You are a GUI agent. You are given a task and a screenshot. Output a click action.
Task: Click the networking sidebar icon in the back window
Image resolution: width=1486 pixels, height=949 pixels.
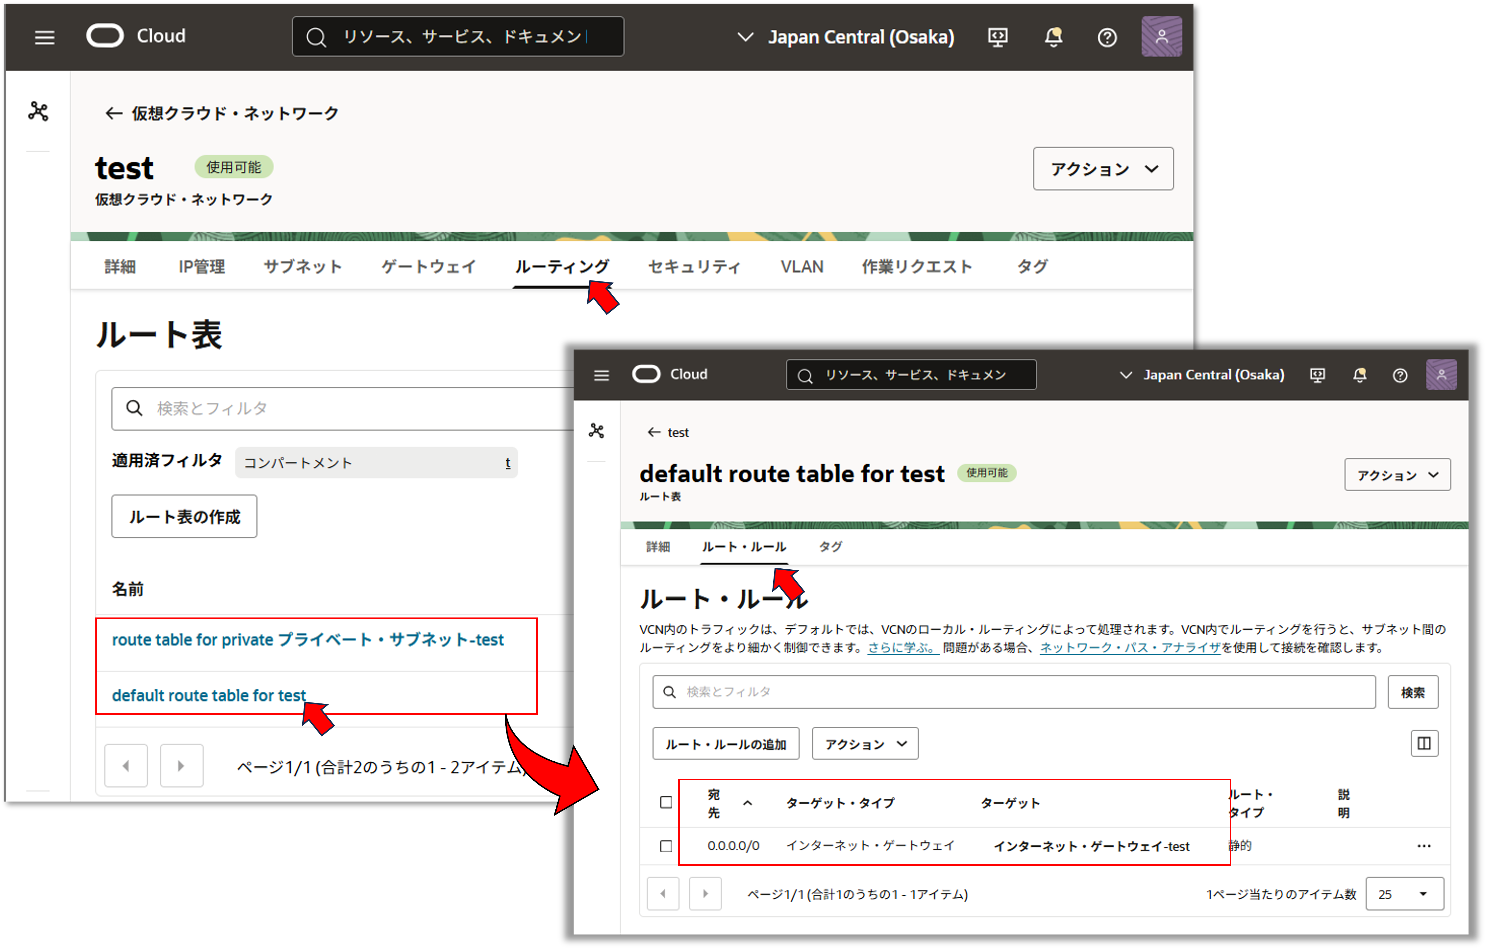point(38,112)
